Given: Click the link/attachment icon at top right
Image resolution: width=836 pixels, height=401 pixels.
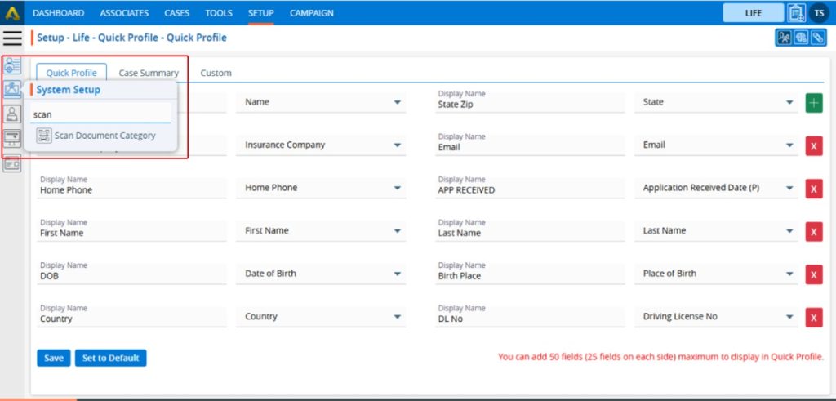Looking at the screenshot, I should (816, 38).
